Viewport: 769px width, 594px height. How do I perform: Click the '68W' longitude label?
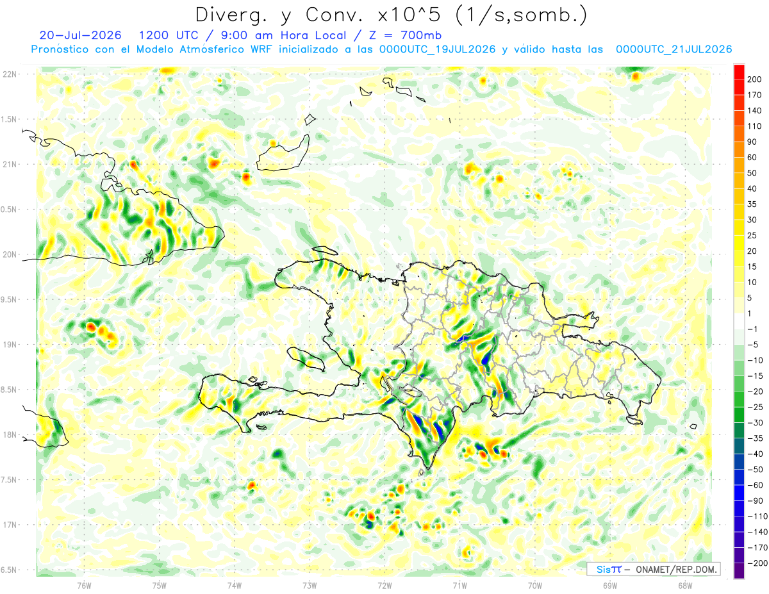point(685,586)
